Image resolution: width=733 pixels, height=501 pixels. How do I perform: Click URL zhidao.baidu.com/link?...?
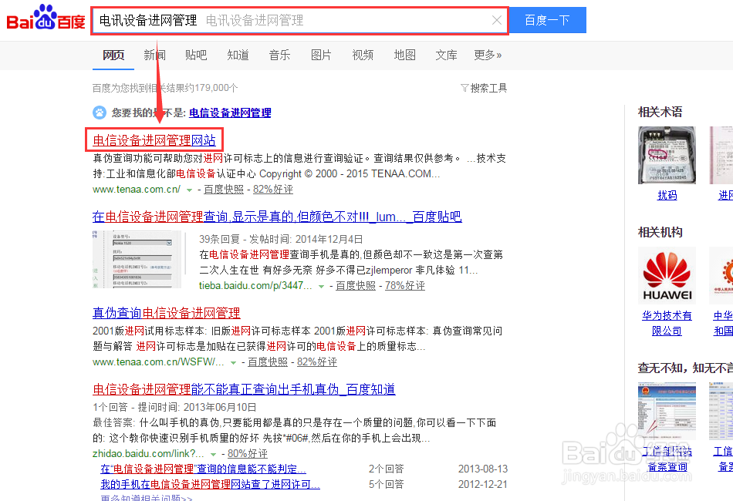[148, 453]
